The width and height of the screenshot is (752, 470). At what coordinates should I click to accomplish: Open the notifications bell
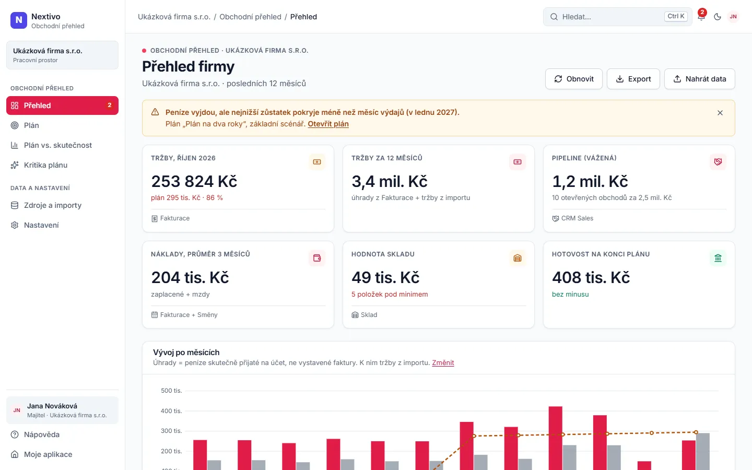pos(701,17)
